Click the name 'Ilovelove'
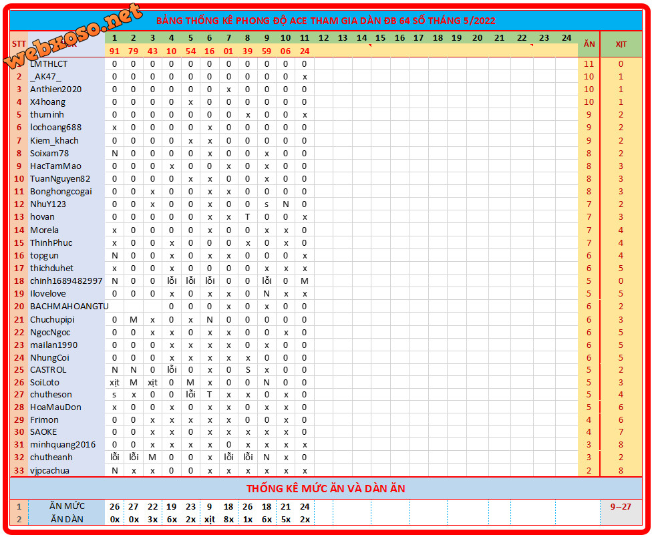Viewport: 654px width, 537px height. [x=47, y=293]
